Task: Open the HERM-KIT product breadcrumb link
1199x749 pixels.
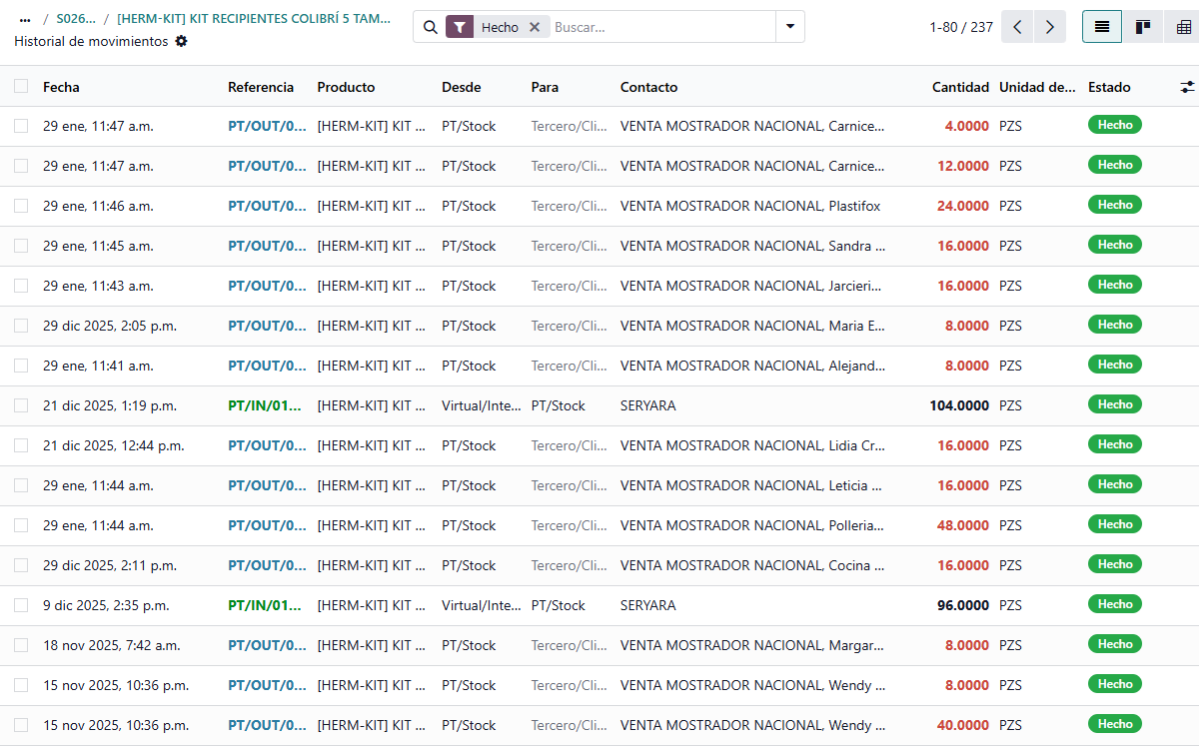Action: tap(254, 19)
